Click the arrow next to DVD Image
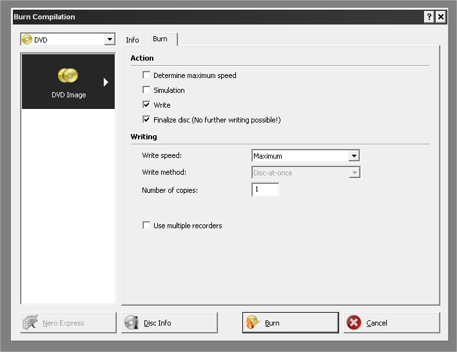 pyautogui.click(x=106, y=82)
